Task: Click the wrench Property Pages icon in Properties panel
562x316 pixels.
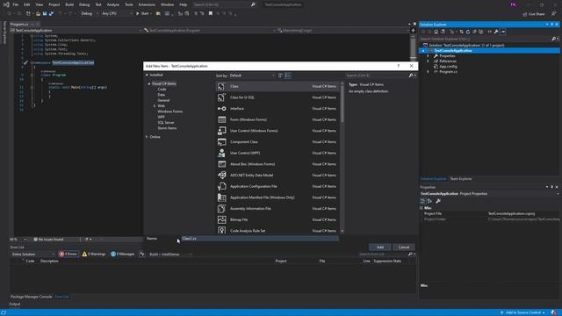Action: tap(438, 201)
